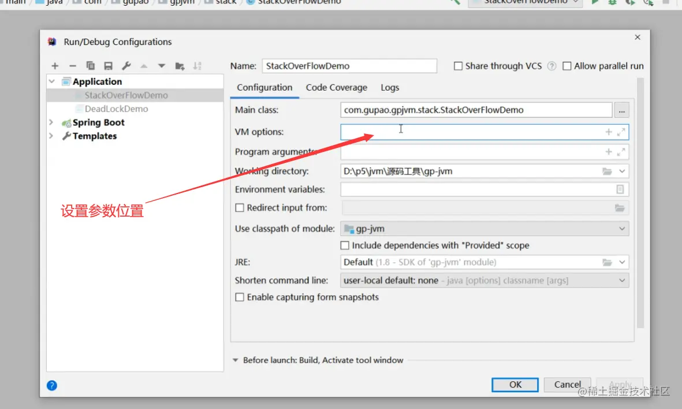Sort configurations alphabetically icon
Screen dimensions: 682x409
197,66
